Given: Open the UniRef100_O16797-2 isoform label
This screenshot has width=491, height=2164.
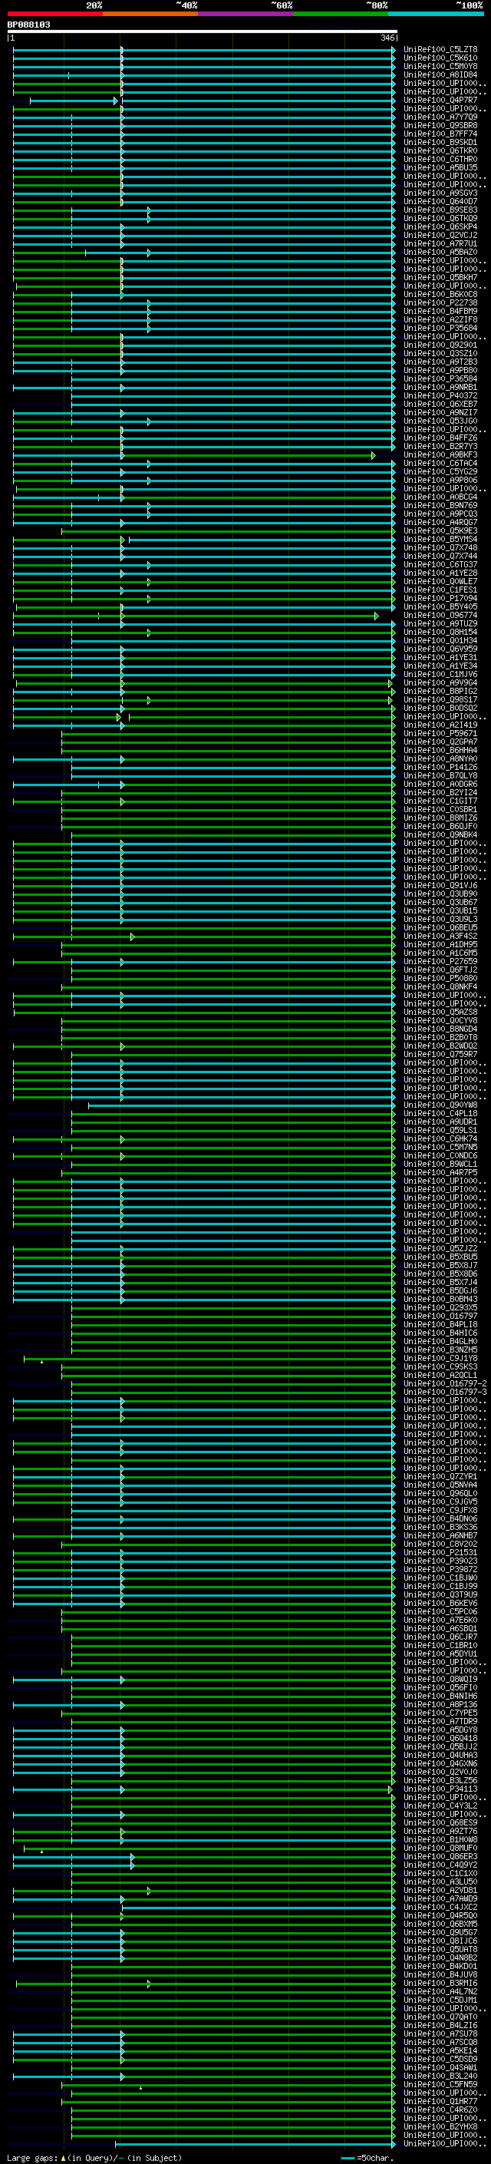Looking at the screenshot, I should click(444, 1383).
